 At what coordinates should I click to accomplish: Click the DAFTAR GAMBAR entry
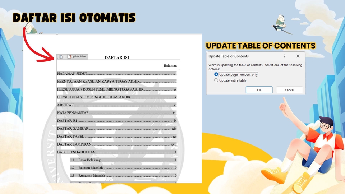click(x=73, y=129)
